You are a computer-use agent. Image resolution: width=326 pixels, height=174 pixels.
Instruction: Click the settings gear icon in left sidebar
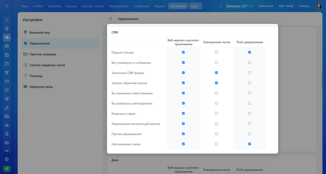click(7, 159)
